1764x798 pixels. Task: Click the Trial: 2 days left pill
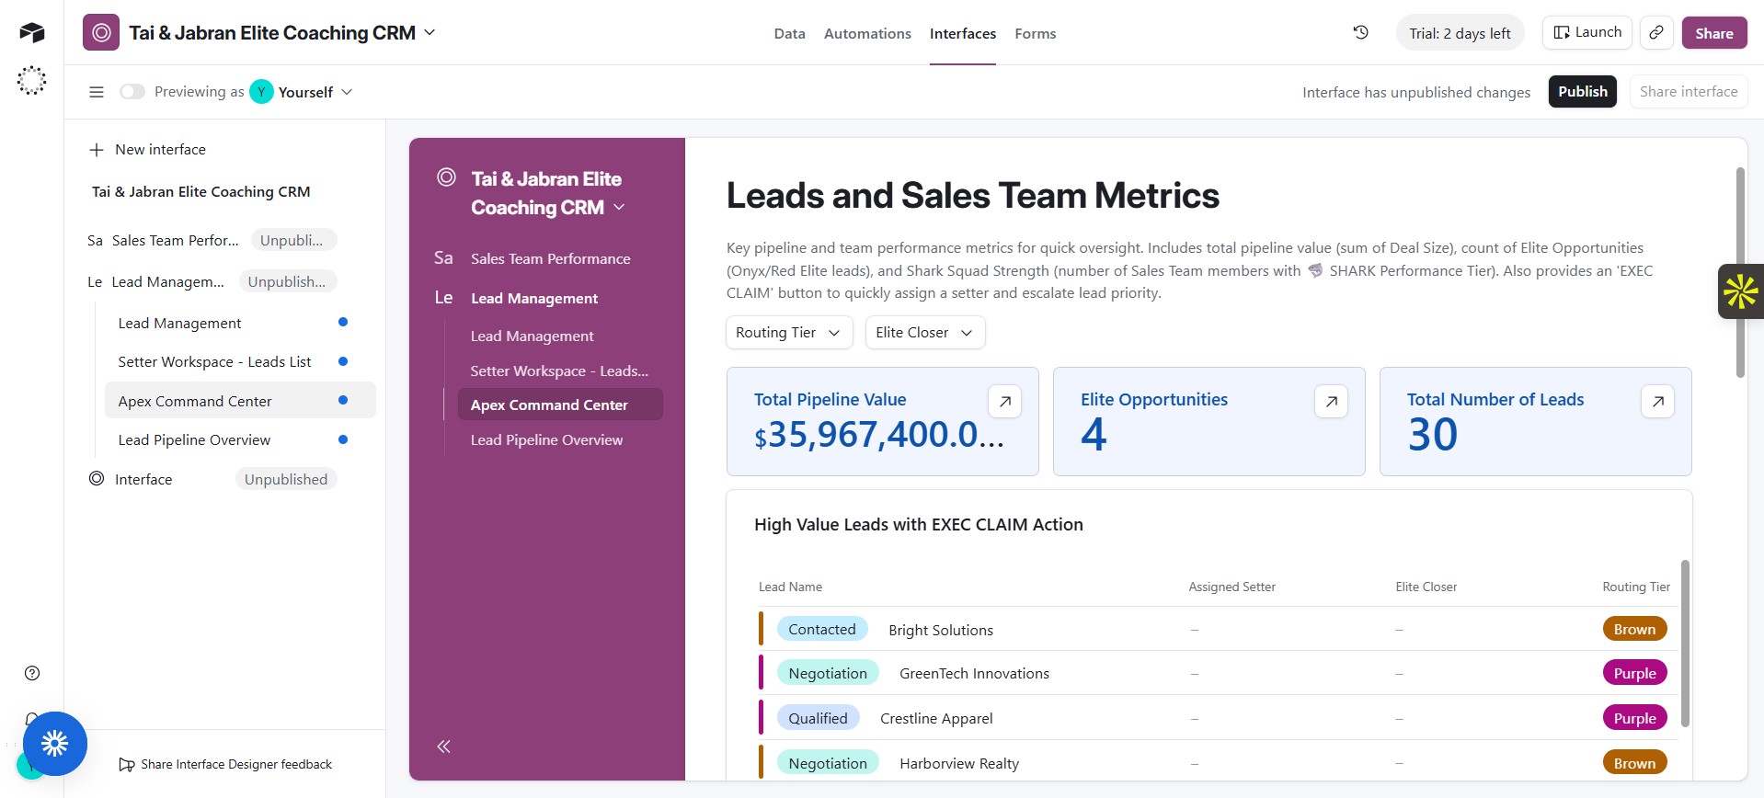[x=1460, y=33]
